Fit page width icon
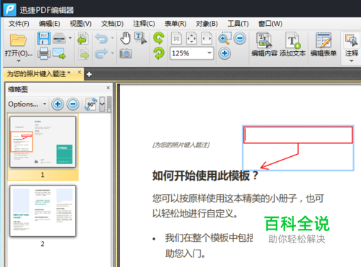 click(x=206, y=38)
